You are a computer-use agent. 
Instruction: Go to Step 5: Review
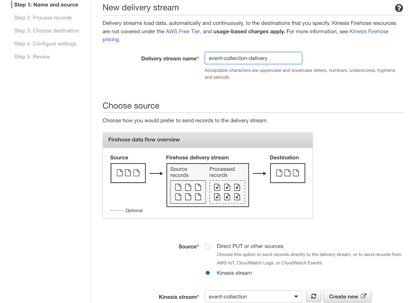click(32, 57)
